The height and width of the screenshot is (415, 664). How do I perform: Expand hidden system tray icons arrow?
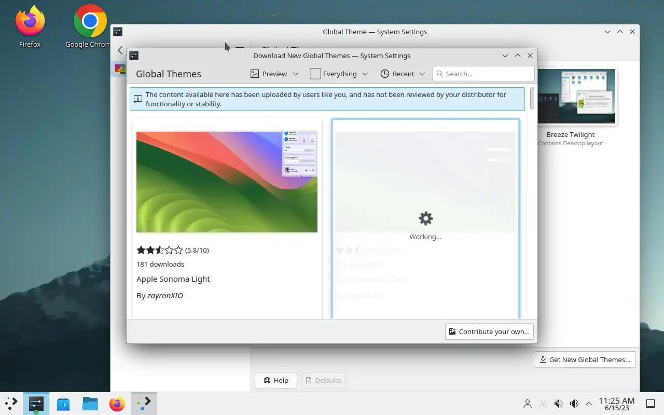pos(589,404)
